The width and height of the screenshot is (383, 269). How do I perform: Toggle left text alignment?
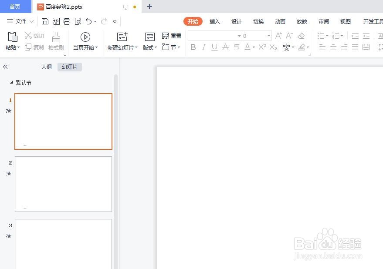pos(322,47)
